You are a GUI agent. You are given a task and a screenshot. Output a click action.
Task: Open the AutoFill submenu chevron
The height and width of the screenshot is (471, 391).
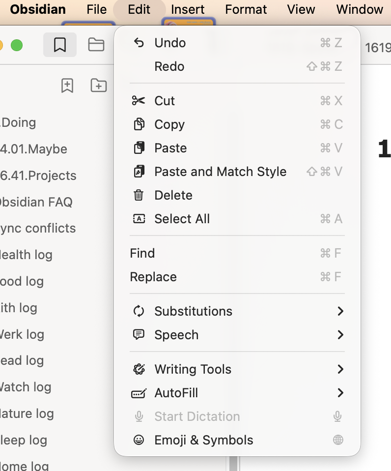click(x=340, y=393)
